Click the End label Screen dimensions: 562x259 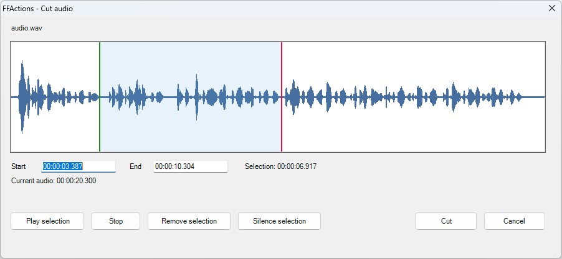(135, 166)
